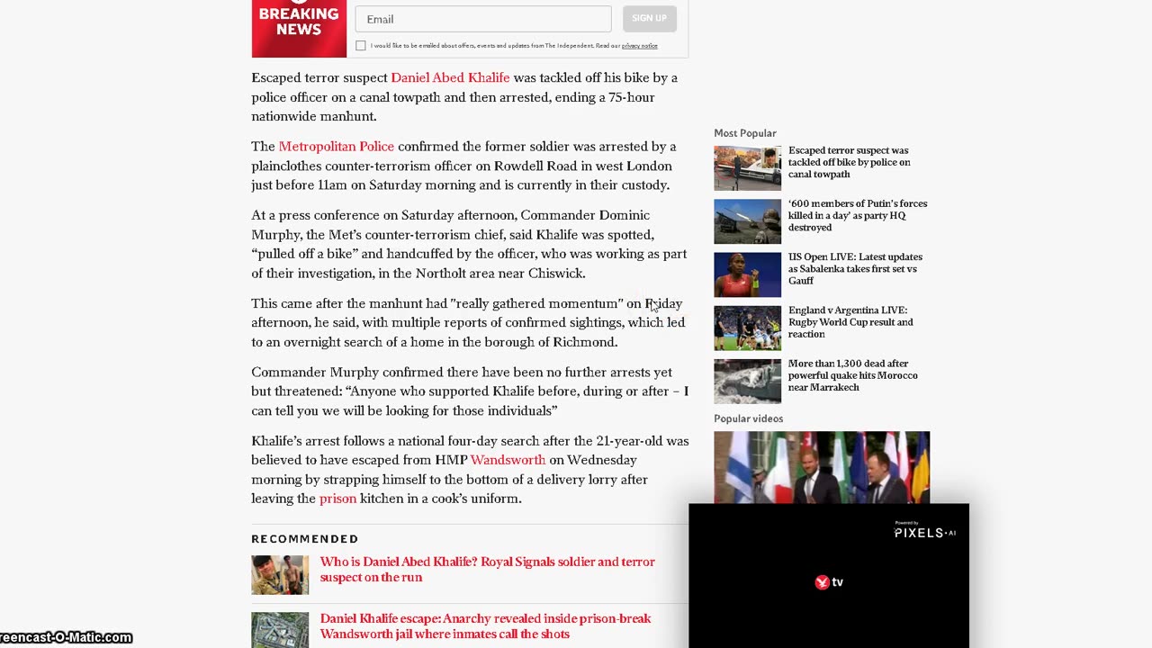Click the SIGN UP button
The width and height of the screenshot is (1152, 648).
point(649,19)
